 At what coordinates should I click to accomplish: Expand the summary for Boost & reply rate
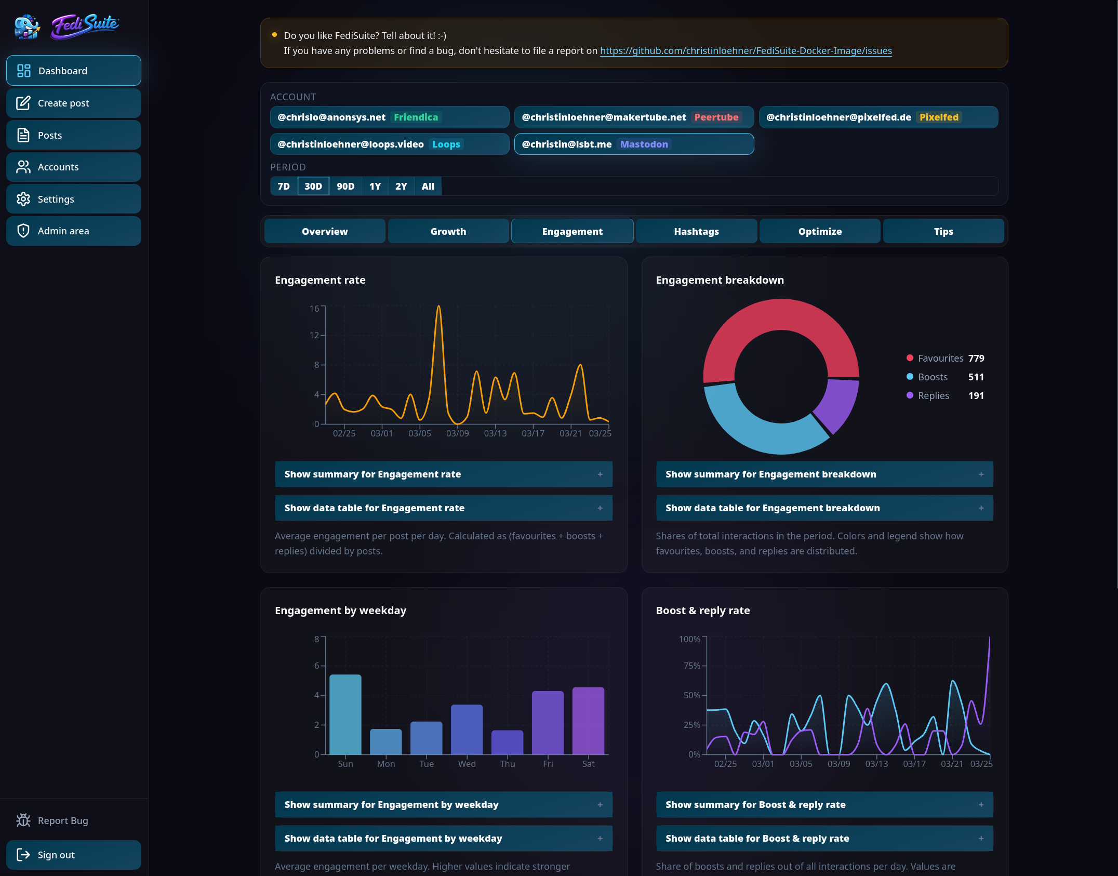pos(824,804)
